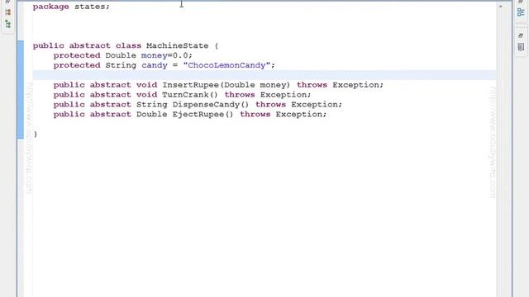
Task: Click the 'TurnCrank()' method name
Action: pos(190,95)
